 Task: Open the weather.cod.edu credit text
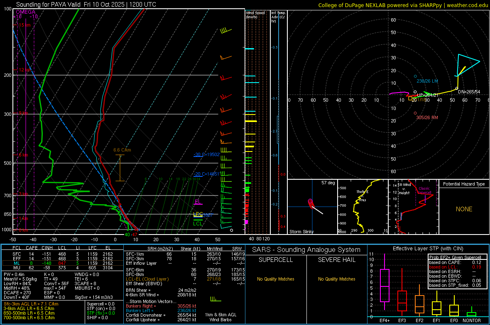tap(467, 5)
